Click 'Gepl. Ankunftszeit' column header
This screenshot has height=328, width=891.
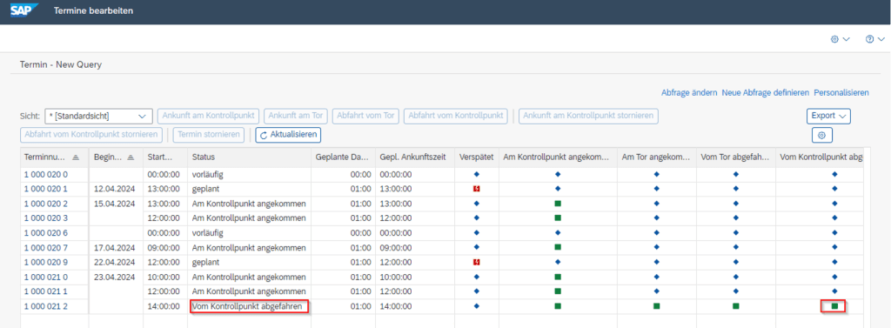[x=414, y=157]
